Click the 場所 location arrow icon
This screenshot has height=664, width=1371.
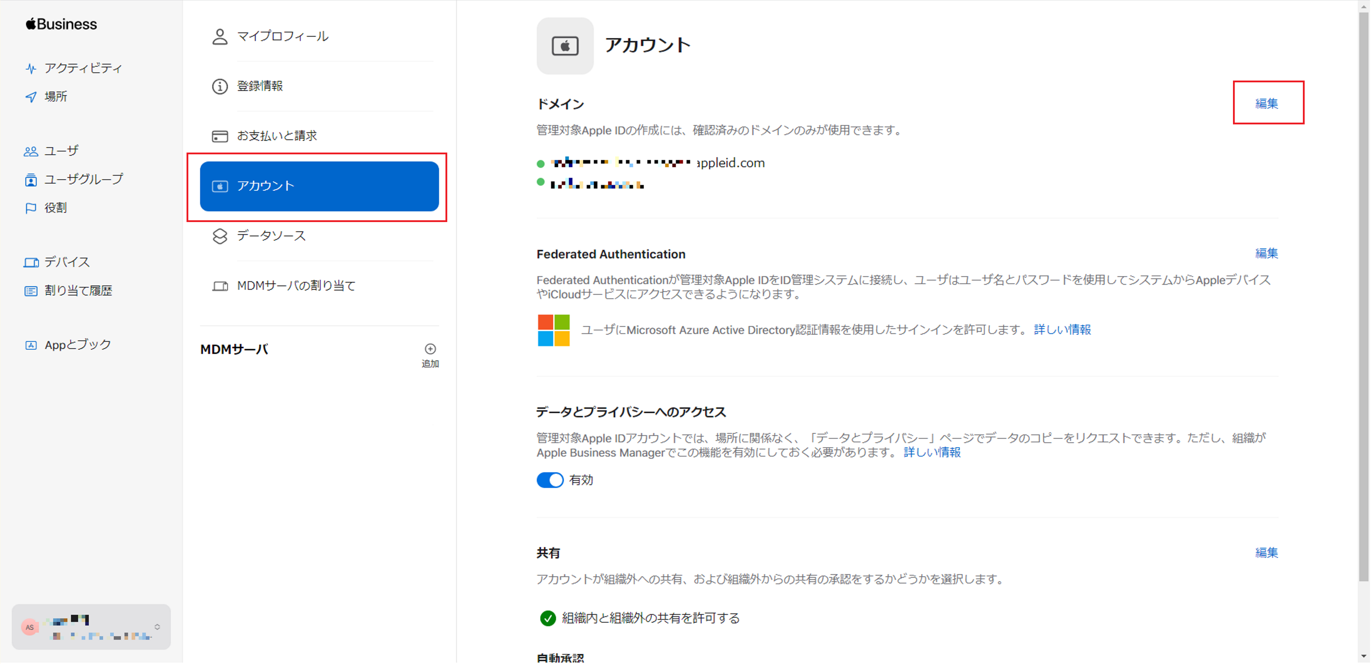pos(31,97)
